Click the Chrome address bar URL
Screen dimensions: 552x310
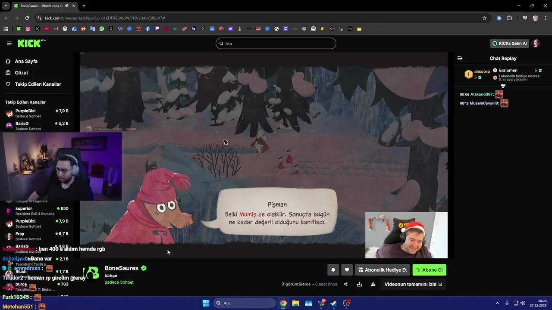[x=105, y=18]
